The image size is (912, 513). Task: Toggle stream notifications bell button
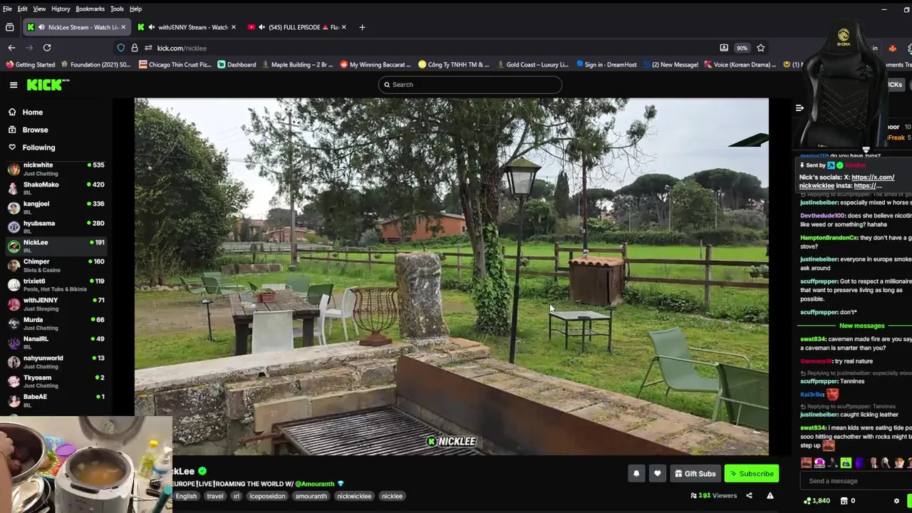point(636,474)
